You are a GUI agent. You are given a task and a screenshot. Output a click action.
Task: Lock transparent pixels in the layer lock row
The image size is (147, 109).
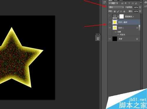coord(115,11)
